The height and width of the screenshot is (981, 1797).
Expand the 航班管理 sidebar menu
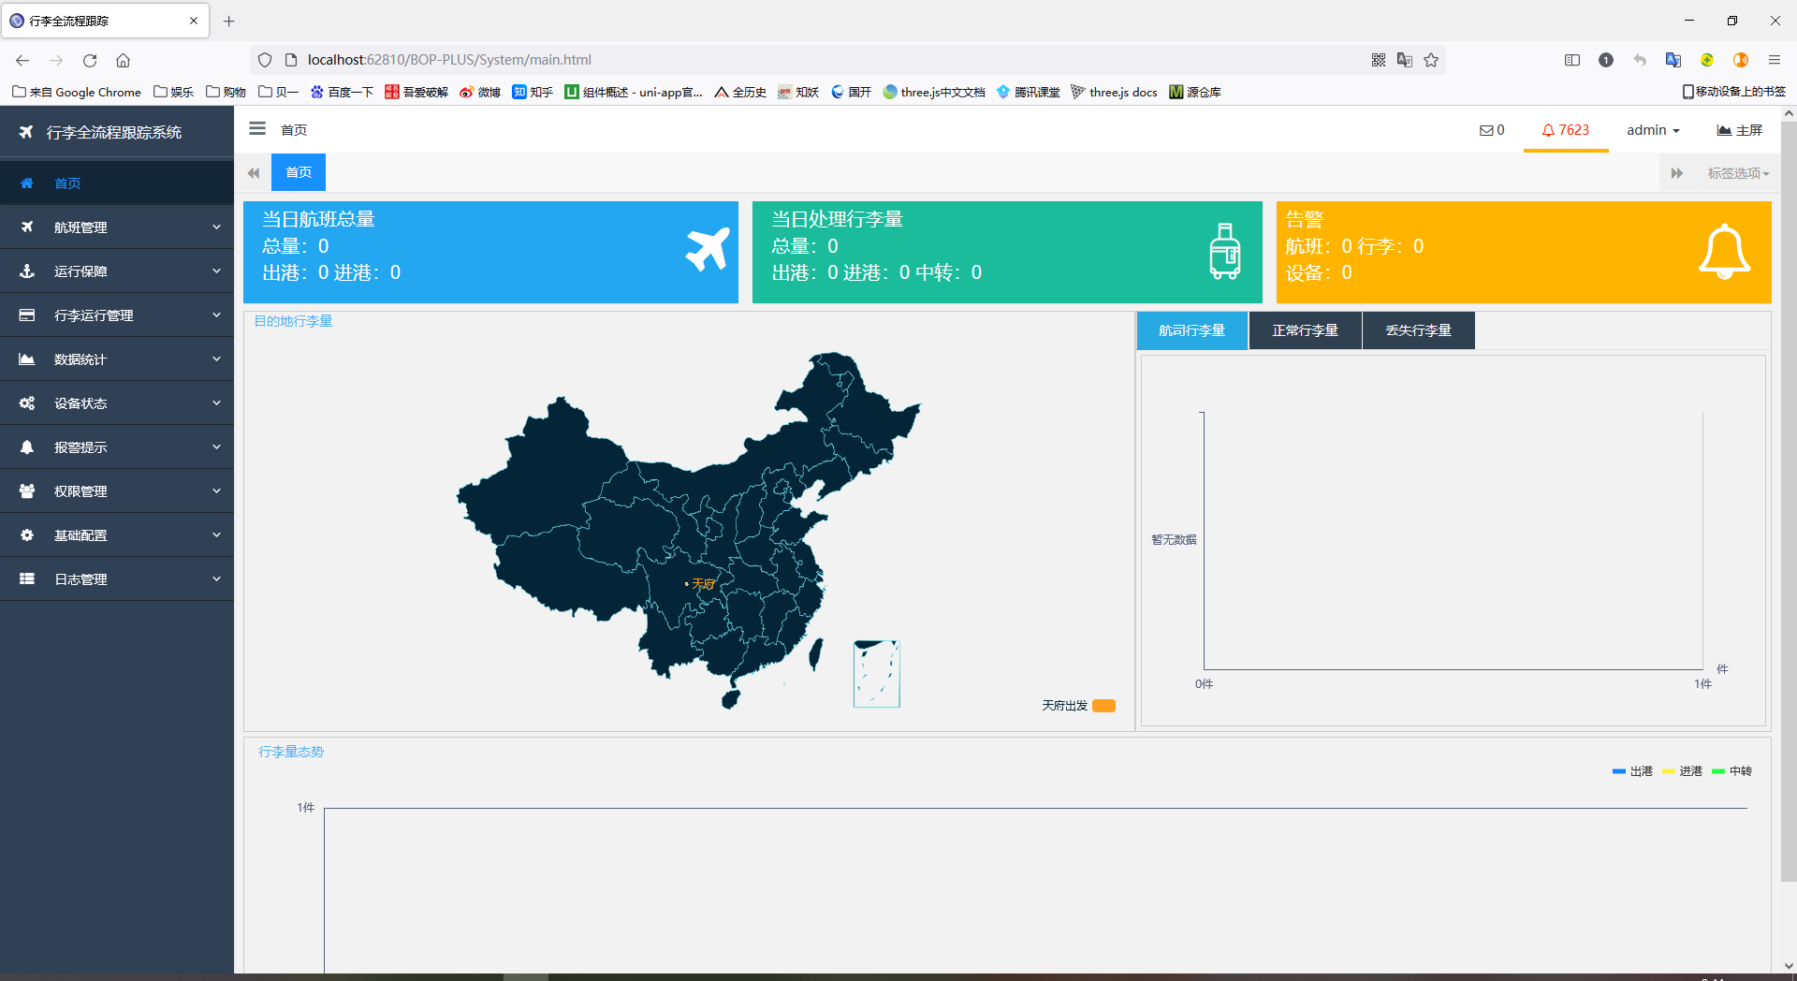(117, 227)
